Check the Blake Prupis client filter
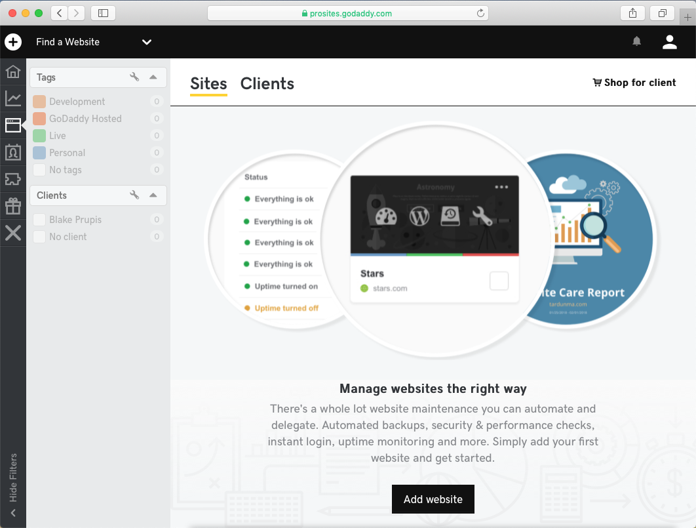 point(39,220)
